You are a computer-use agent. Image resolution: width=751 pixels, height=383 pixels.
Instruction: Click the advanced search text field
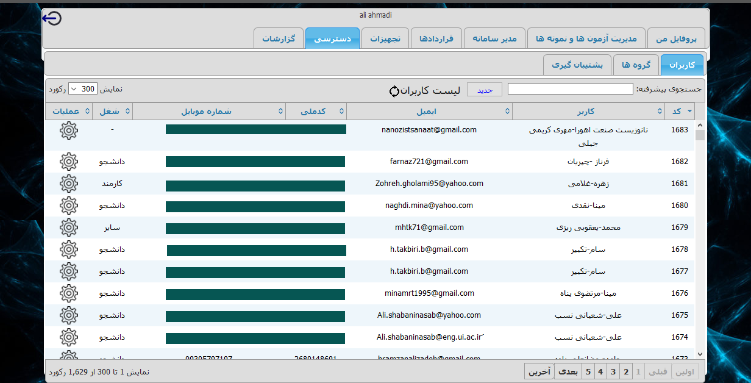coord(570,89)
